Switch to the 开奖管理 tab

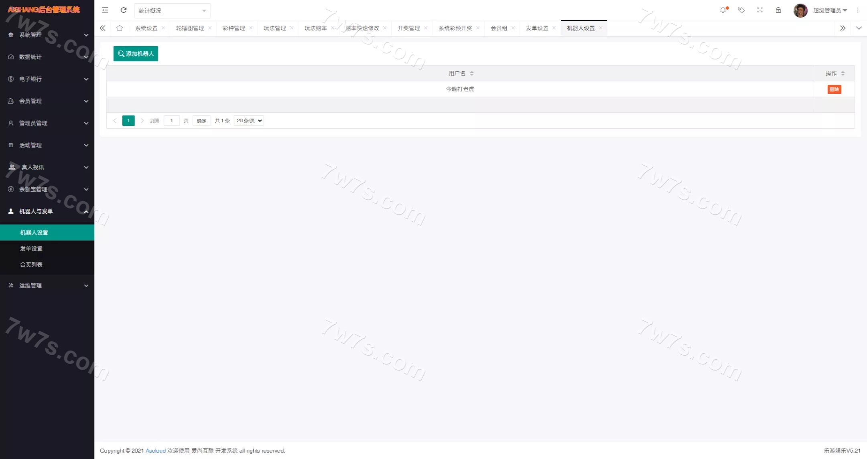[408, 28]
